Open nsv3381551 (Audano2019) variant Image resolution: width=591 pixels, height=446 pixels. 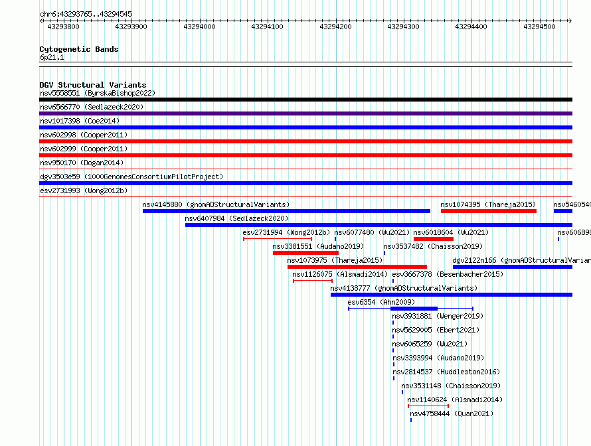[x=318, y=246]
